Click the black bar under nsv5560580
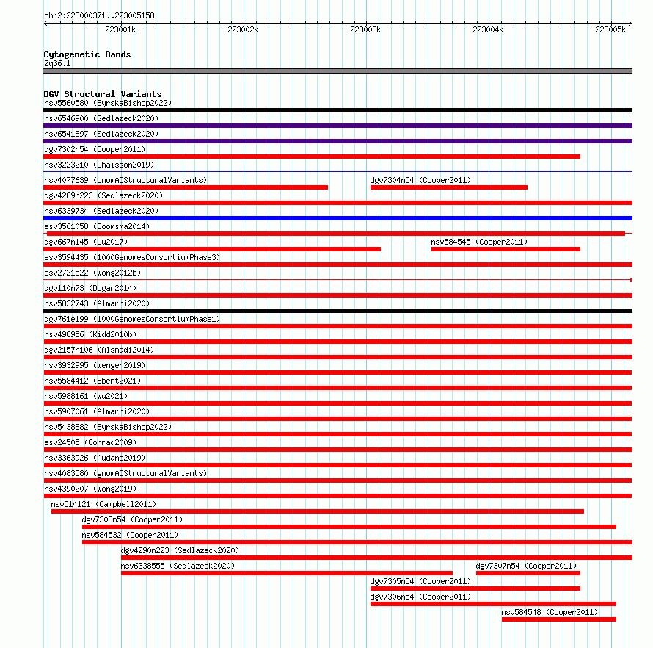653x648 pixels. click(x=338, y=110)
